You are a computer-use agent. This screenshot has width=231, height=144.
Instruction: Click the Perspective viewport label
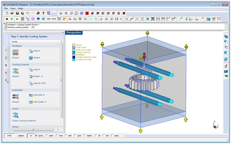point(74,33)
